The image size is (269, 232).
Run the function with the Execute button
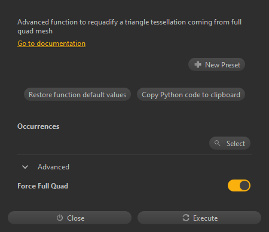click(x=199, y=218)
